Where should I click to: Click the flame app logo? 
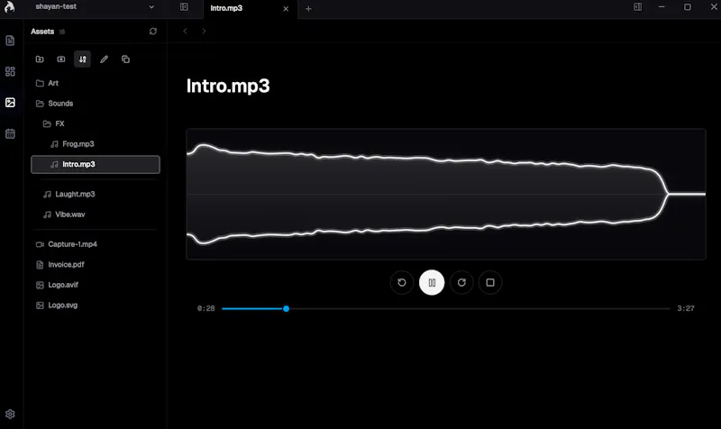point(10,7)
